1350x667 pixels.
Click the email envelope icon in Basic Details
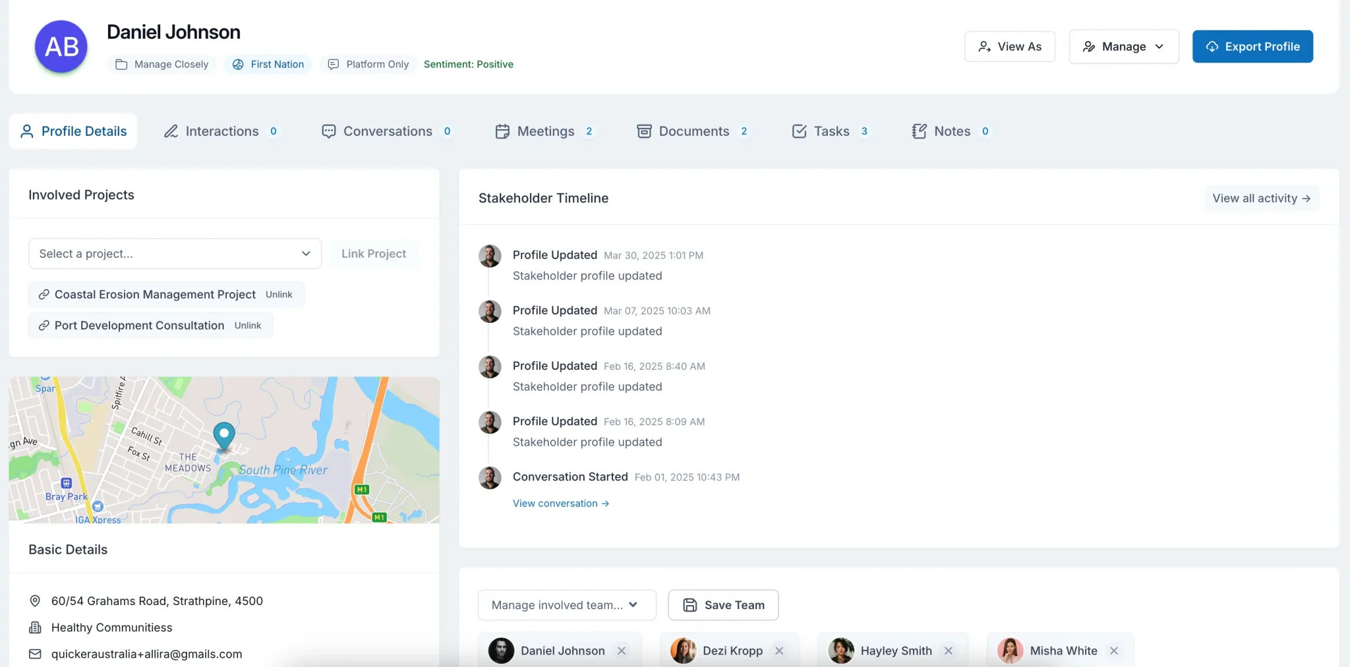[35, 654]
